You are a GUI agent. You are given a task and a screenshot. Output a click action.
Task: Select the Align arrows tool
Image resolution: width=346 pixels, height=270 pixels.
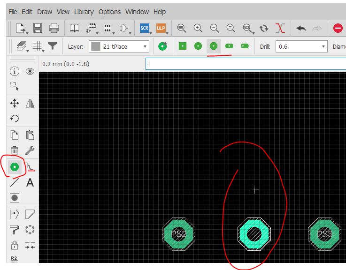coord(30,245)
